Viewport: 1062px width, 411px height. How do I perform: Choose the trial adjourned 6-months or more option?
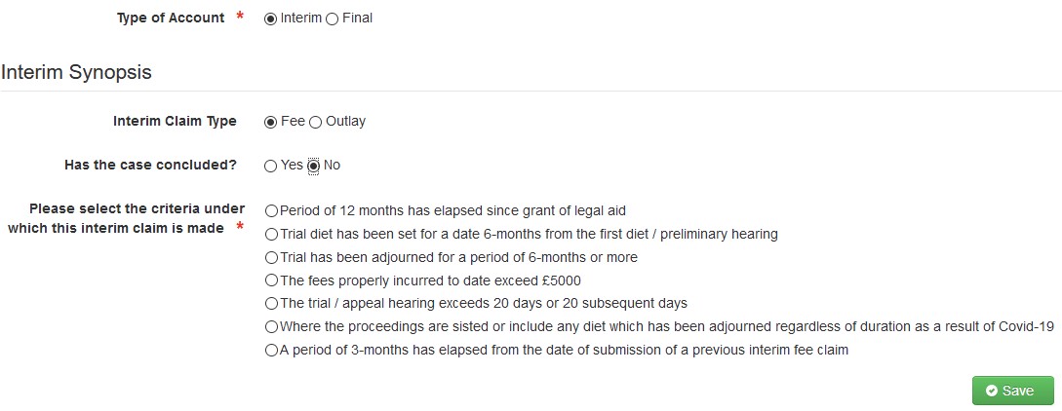coord(271,257)
